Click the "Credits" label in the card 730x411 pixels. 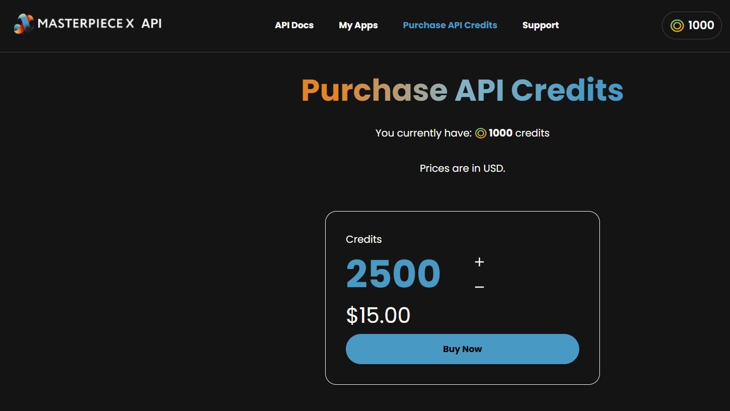point(363,239)
